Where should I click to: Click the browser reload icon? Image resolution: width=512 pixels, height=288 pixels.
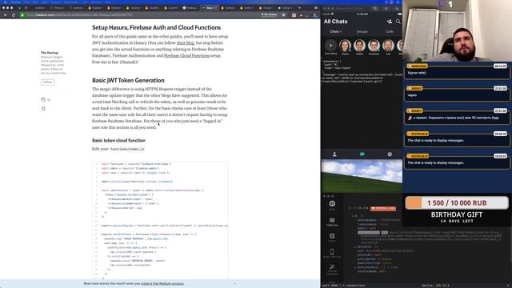click(x=14, y=15)
